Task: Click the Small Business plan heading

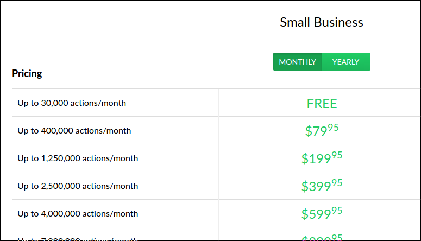Action: pyautogui.click(x=322, y=22)
